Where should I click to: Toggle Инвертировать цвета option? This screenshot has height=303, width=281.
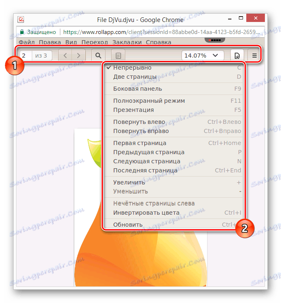pyautogui.click(x=173, y=213)
